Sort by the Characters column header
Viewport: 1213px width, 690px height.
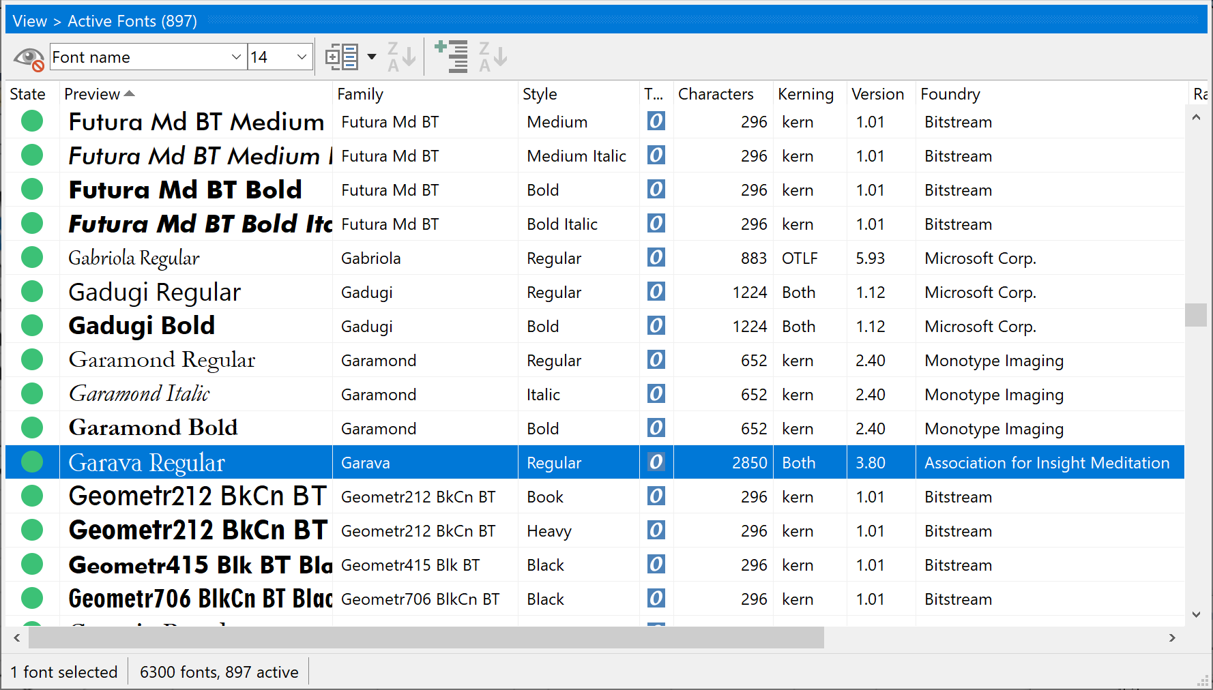(x=722, y=94)
